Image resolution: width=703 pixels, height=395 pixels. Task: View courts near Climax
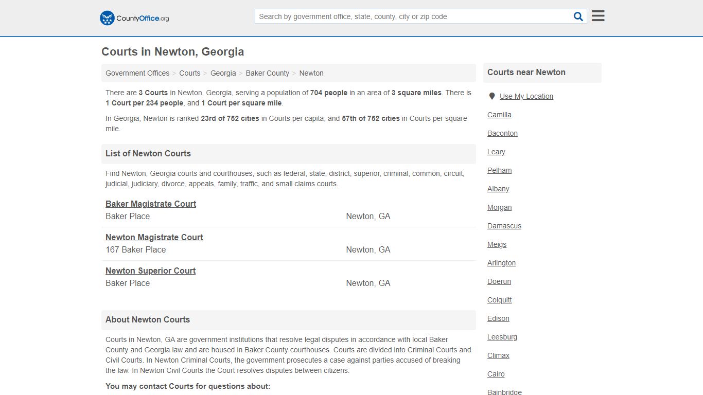pos(498,355)
